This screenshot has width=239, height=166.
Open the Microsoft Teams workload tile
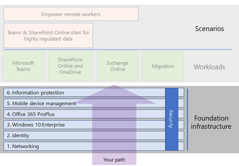coord(24,66)
